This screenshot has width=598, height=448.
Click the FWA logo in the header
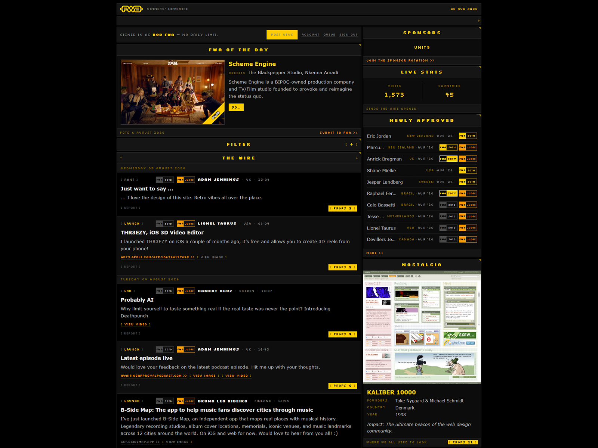pyautogui.click(x=131, y=9)
